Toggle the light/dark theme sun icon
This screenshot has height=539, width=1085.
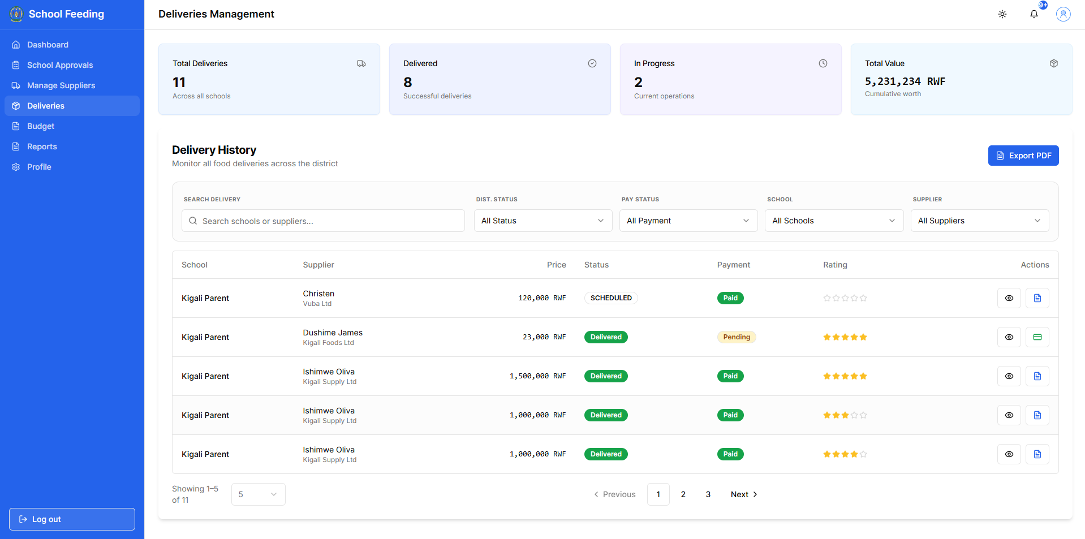tap(1002, 14)
